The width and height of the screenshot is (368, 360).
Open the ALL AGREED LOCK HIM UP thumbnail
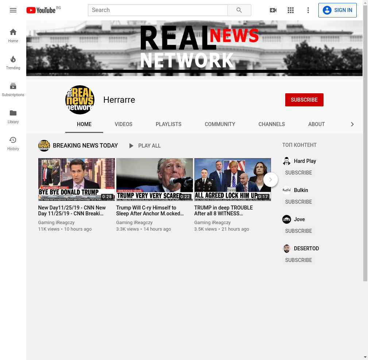(233, 179)
